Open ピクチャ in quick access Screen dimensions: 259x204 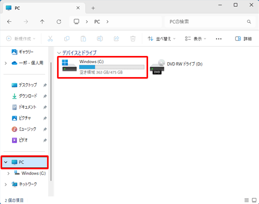(x=21, y=118)
